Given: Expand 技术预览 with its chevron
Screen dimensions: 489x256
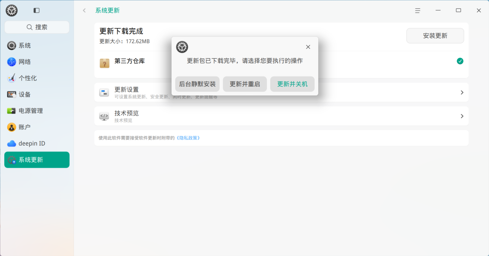Looking at the screenshot, I should pos(462,116).
